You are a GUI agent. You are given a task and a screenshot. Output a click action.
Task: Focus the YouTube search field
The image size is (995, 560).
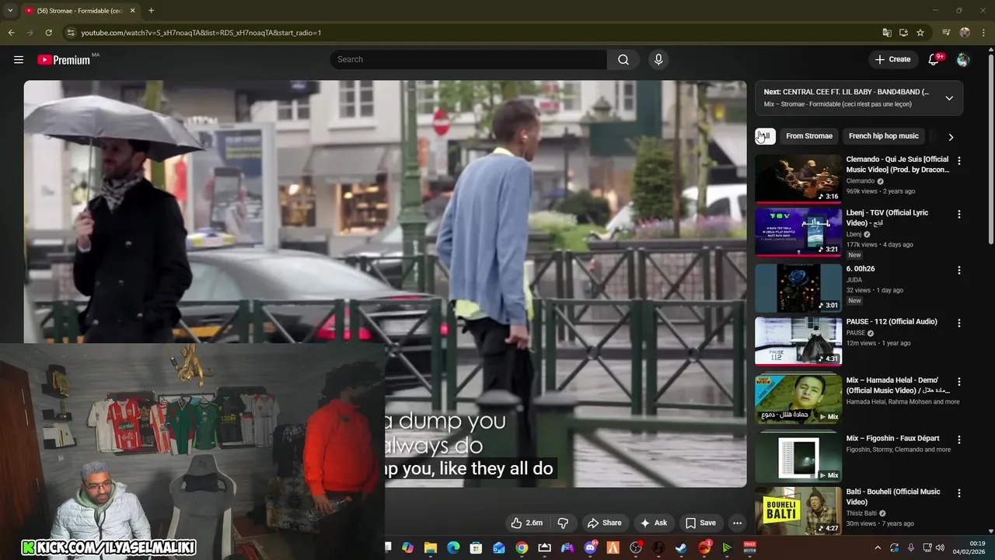pos(469,59)
